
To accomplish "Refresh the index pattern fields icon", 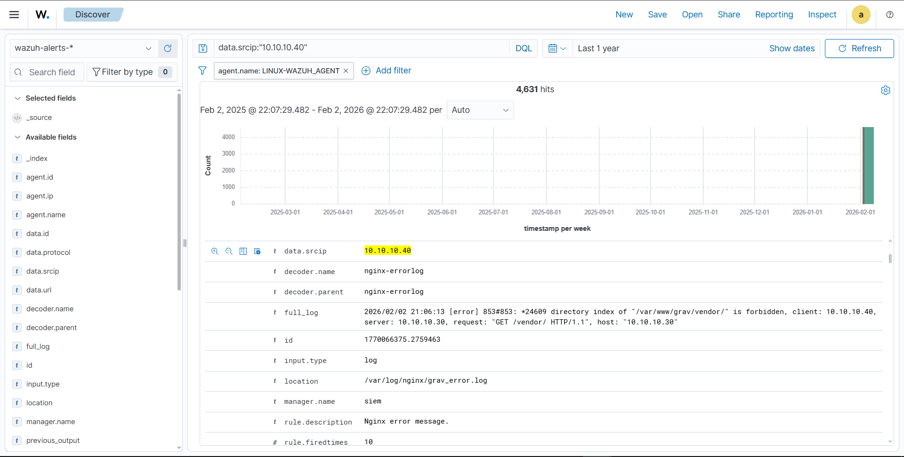I will [168, 48].
